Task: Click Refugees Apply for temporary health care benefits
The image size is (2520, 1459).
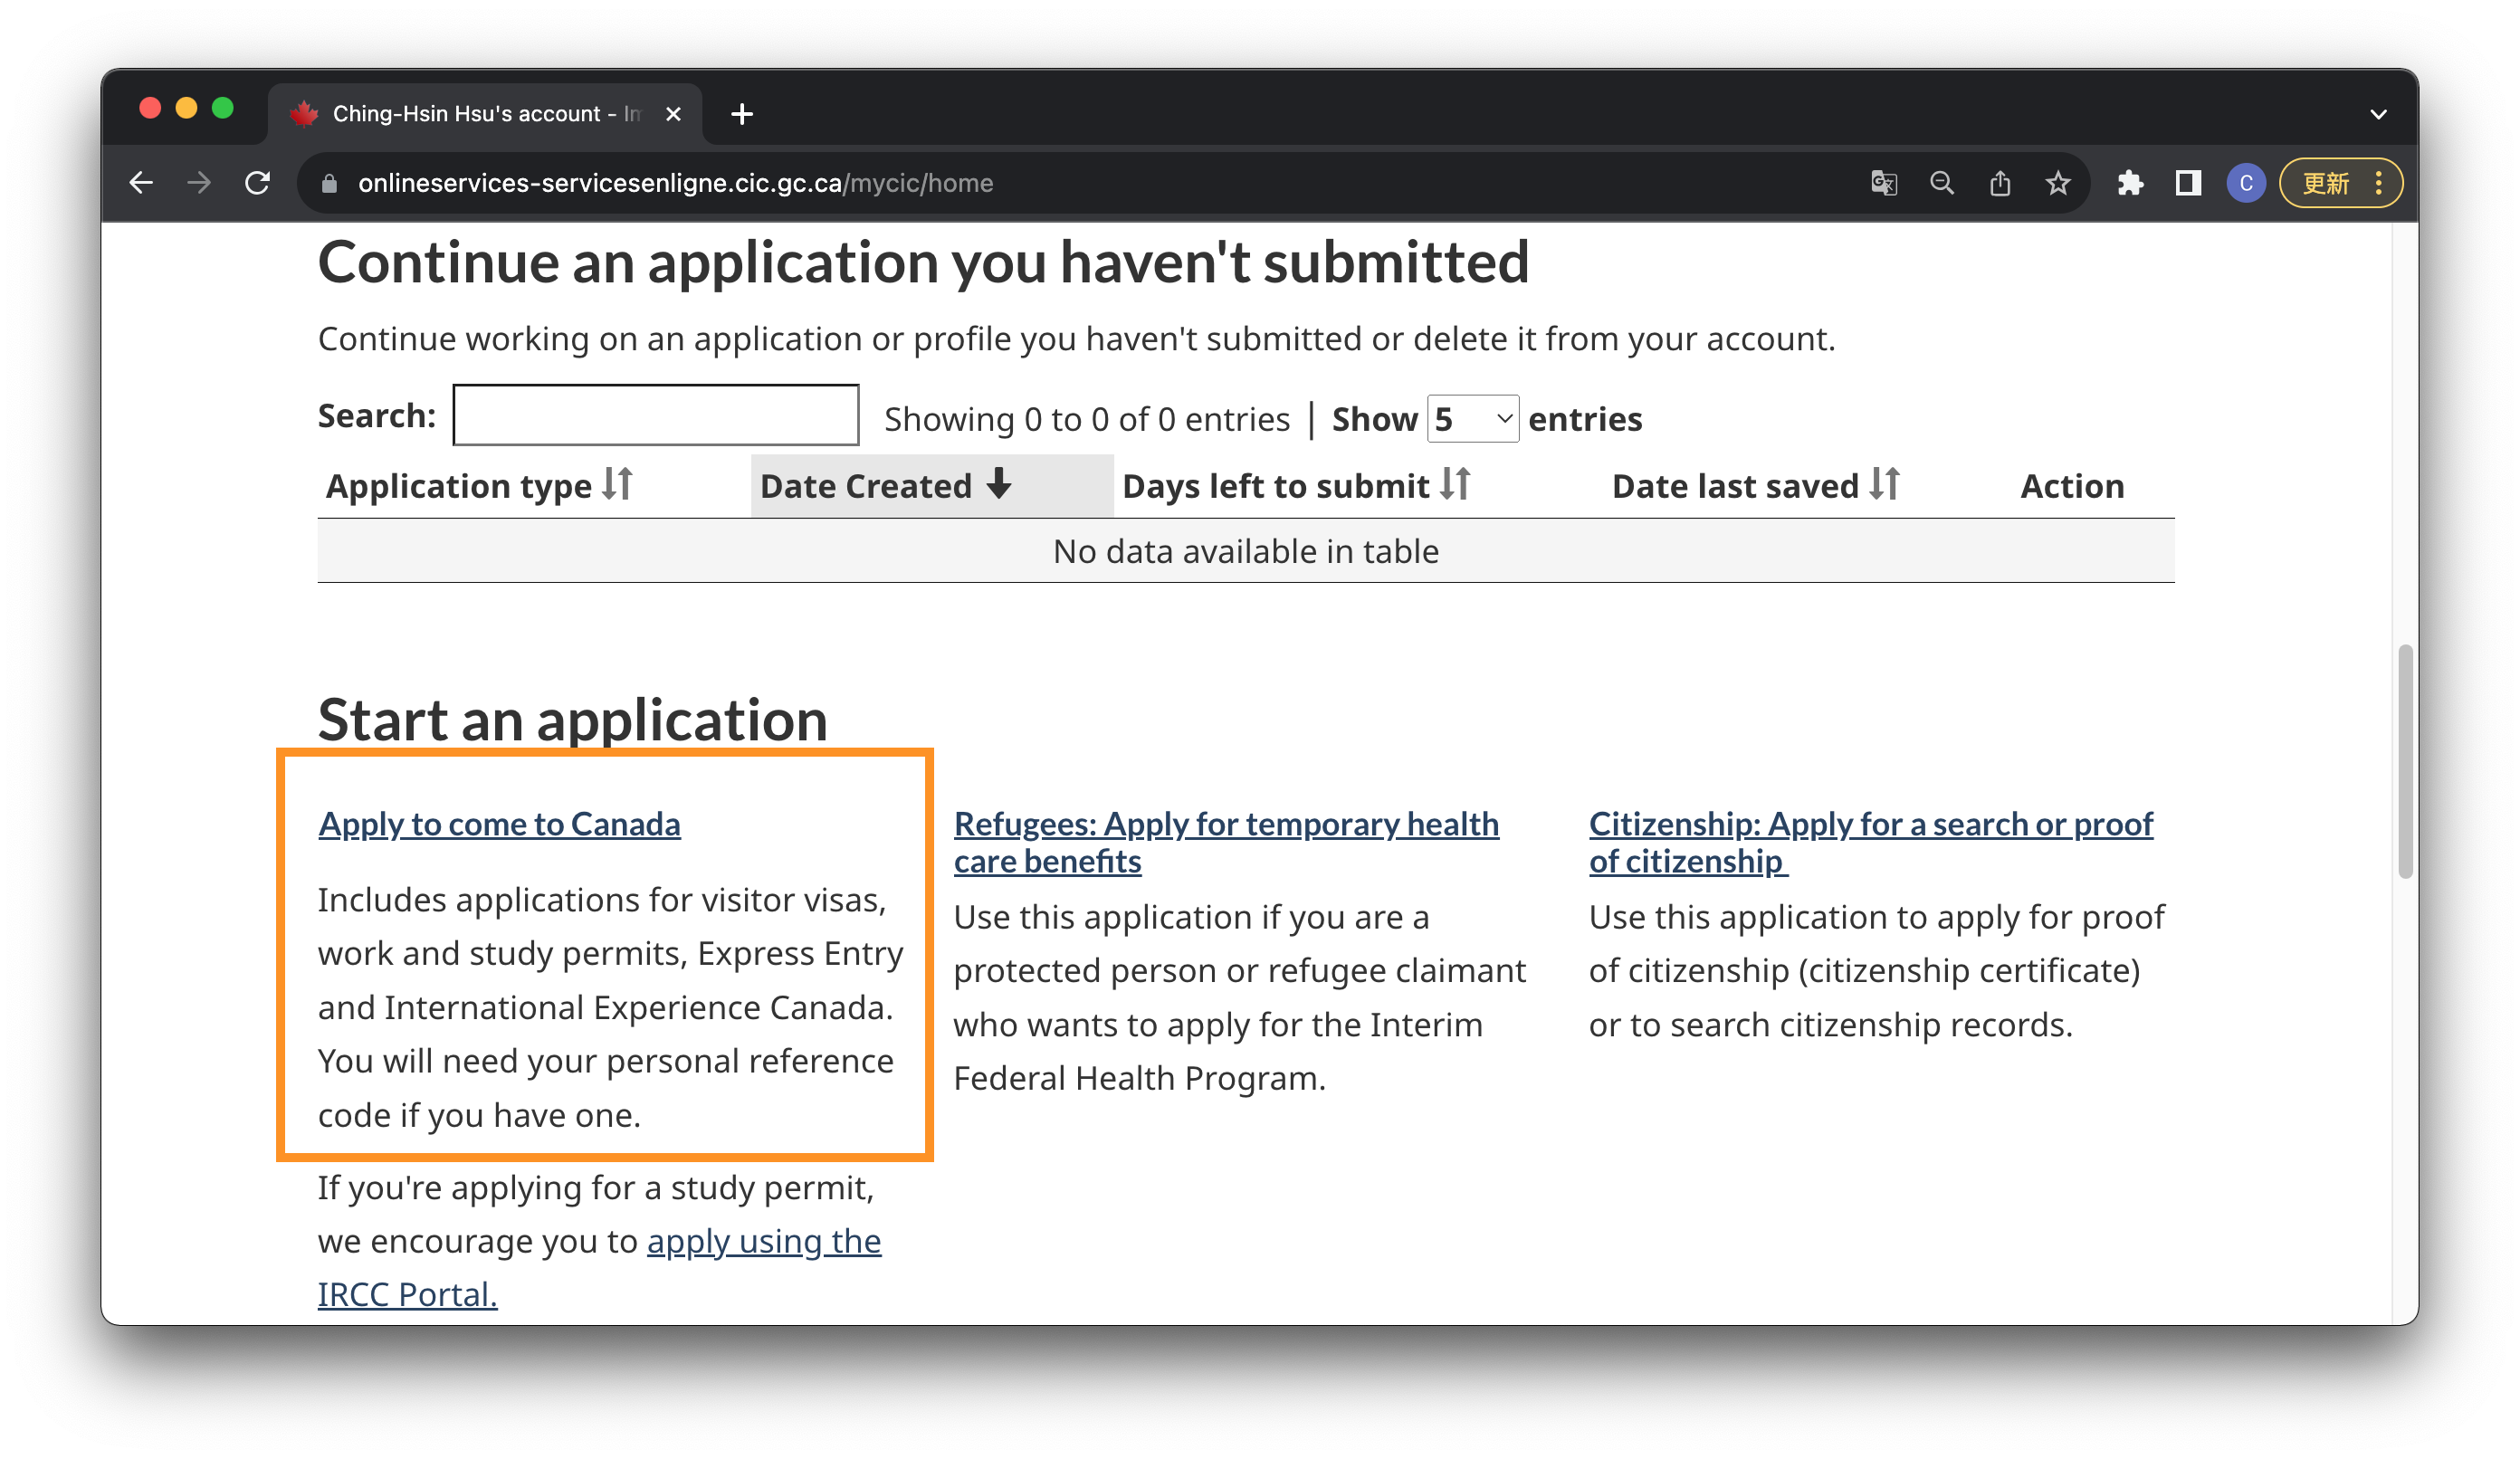Action: (x=1228, y=839)
